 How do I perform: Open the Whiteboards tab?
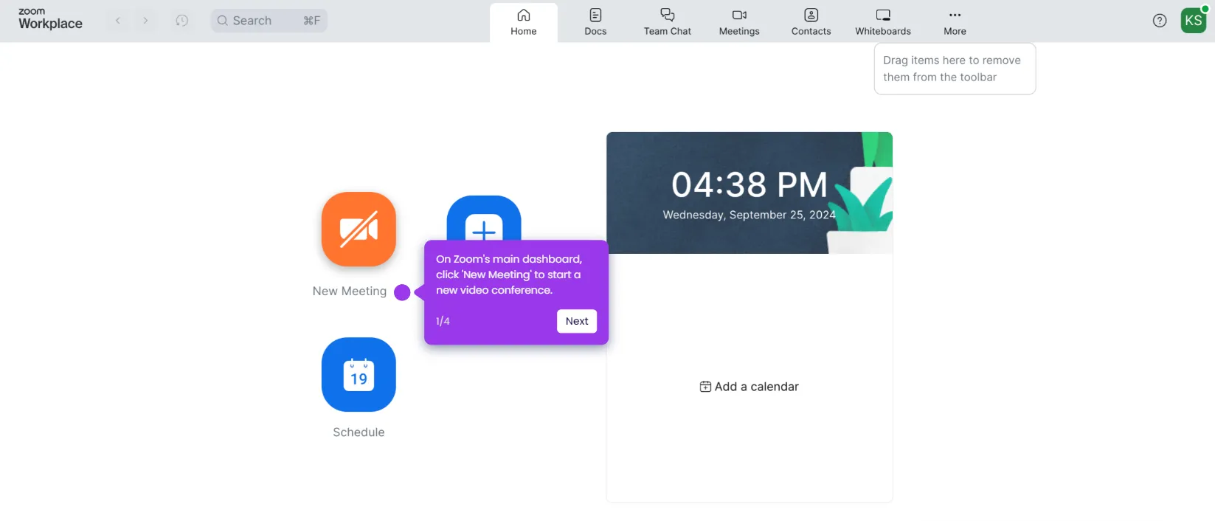pyautogui.click(x=883, y=22)
